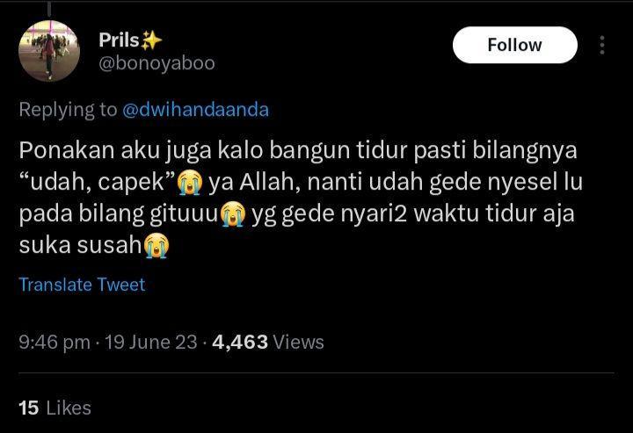The image size is (633, 433).
Task: Click the tweet text starting "Ponakan aku juga"
Action: (x=301, y=198)
